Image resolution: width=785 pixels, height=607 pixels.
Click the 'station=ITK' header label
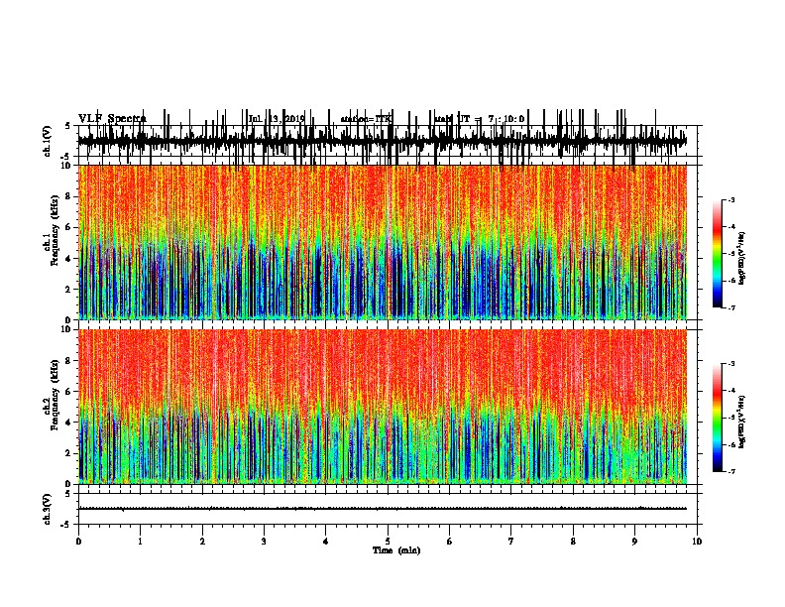[366, 119]
